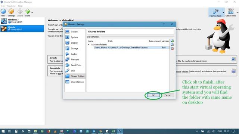
Task: Open the Storage settings category
Action: coord(75,48)
